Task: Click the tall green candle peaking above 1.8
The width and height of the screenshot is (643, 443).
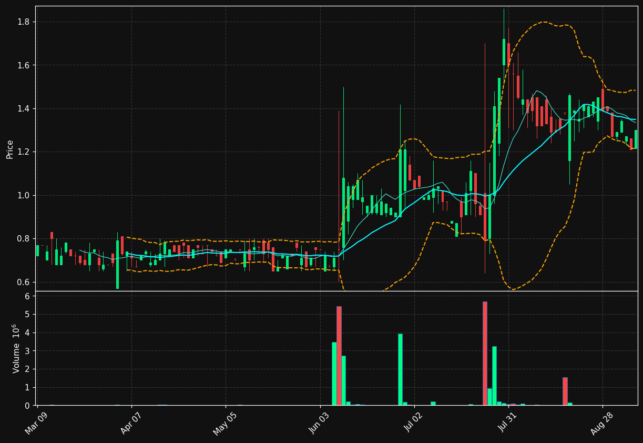Action: click(504, 52)
